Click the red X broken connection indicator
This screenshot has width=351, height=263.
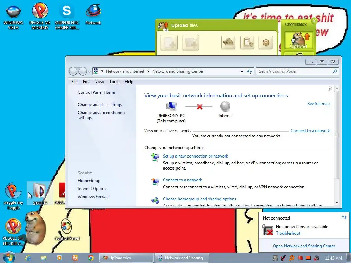coord(200,107)
